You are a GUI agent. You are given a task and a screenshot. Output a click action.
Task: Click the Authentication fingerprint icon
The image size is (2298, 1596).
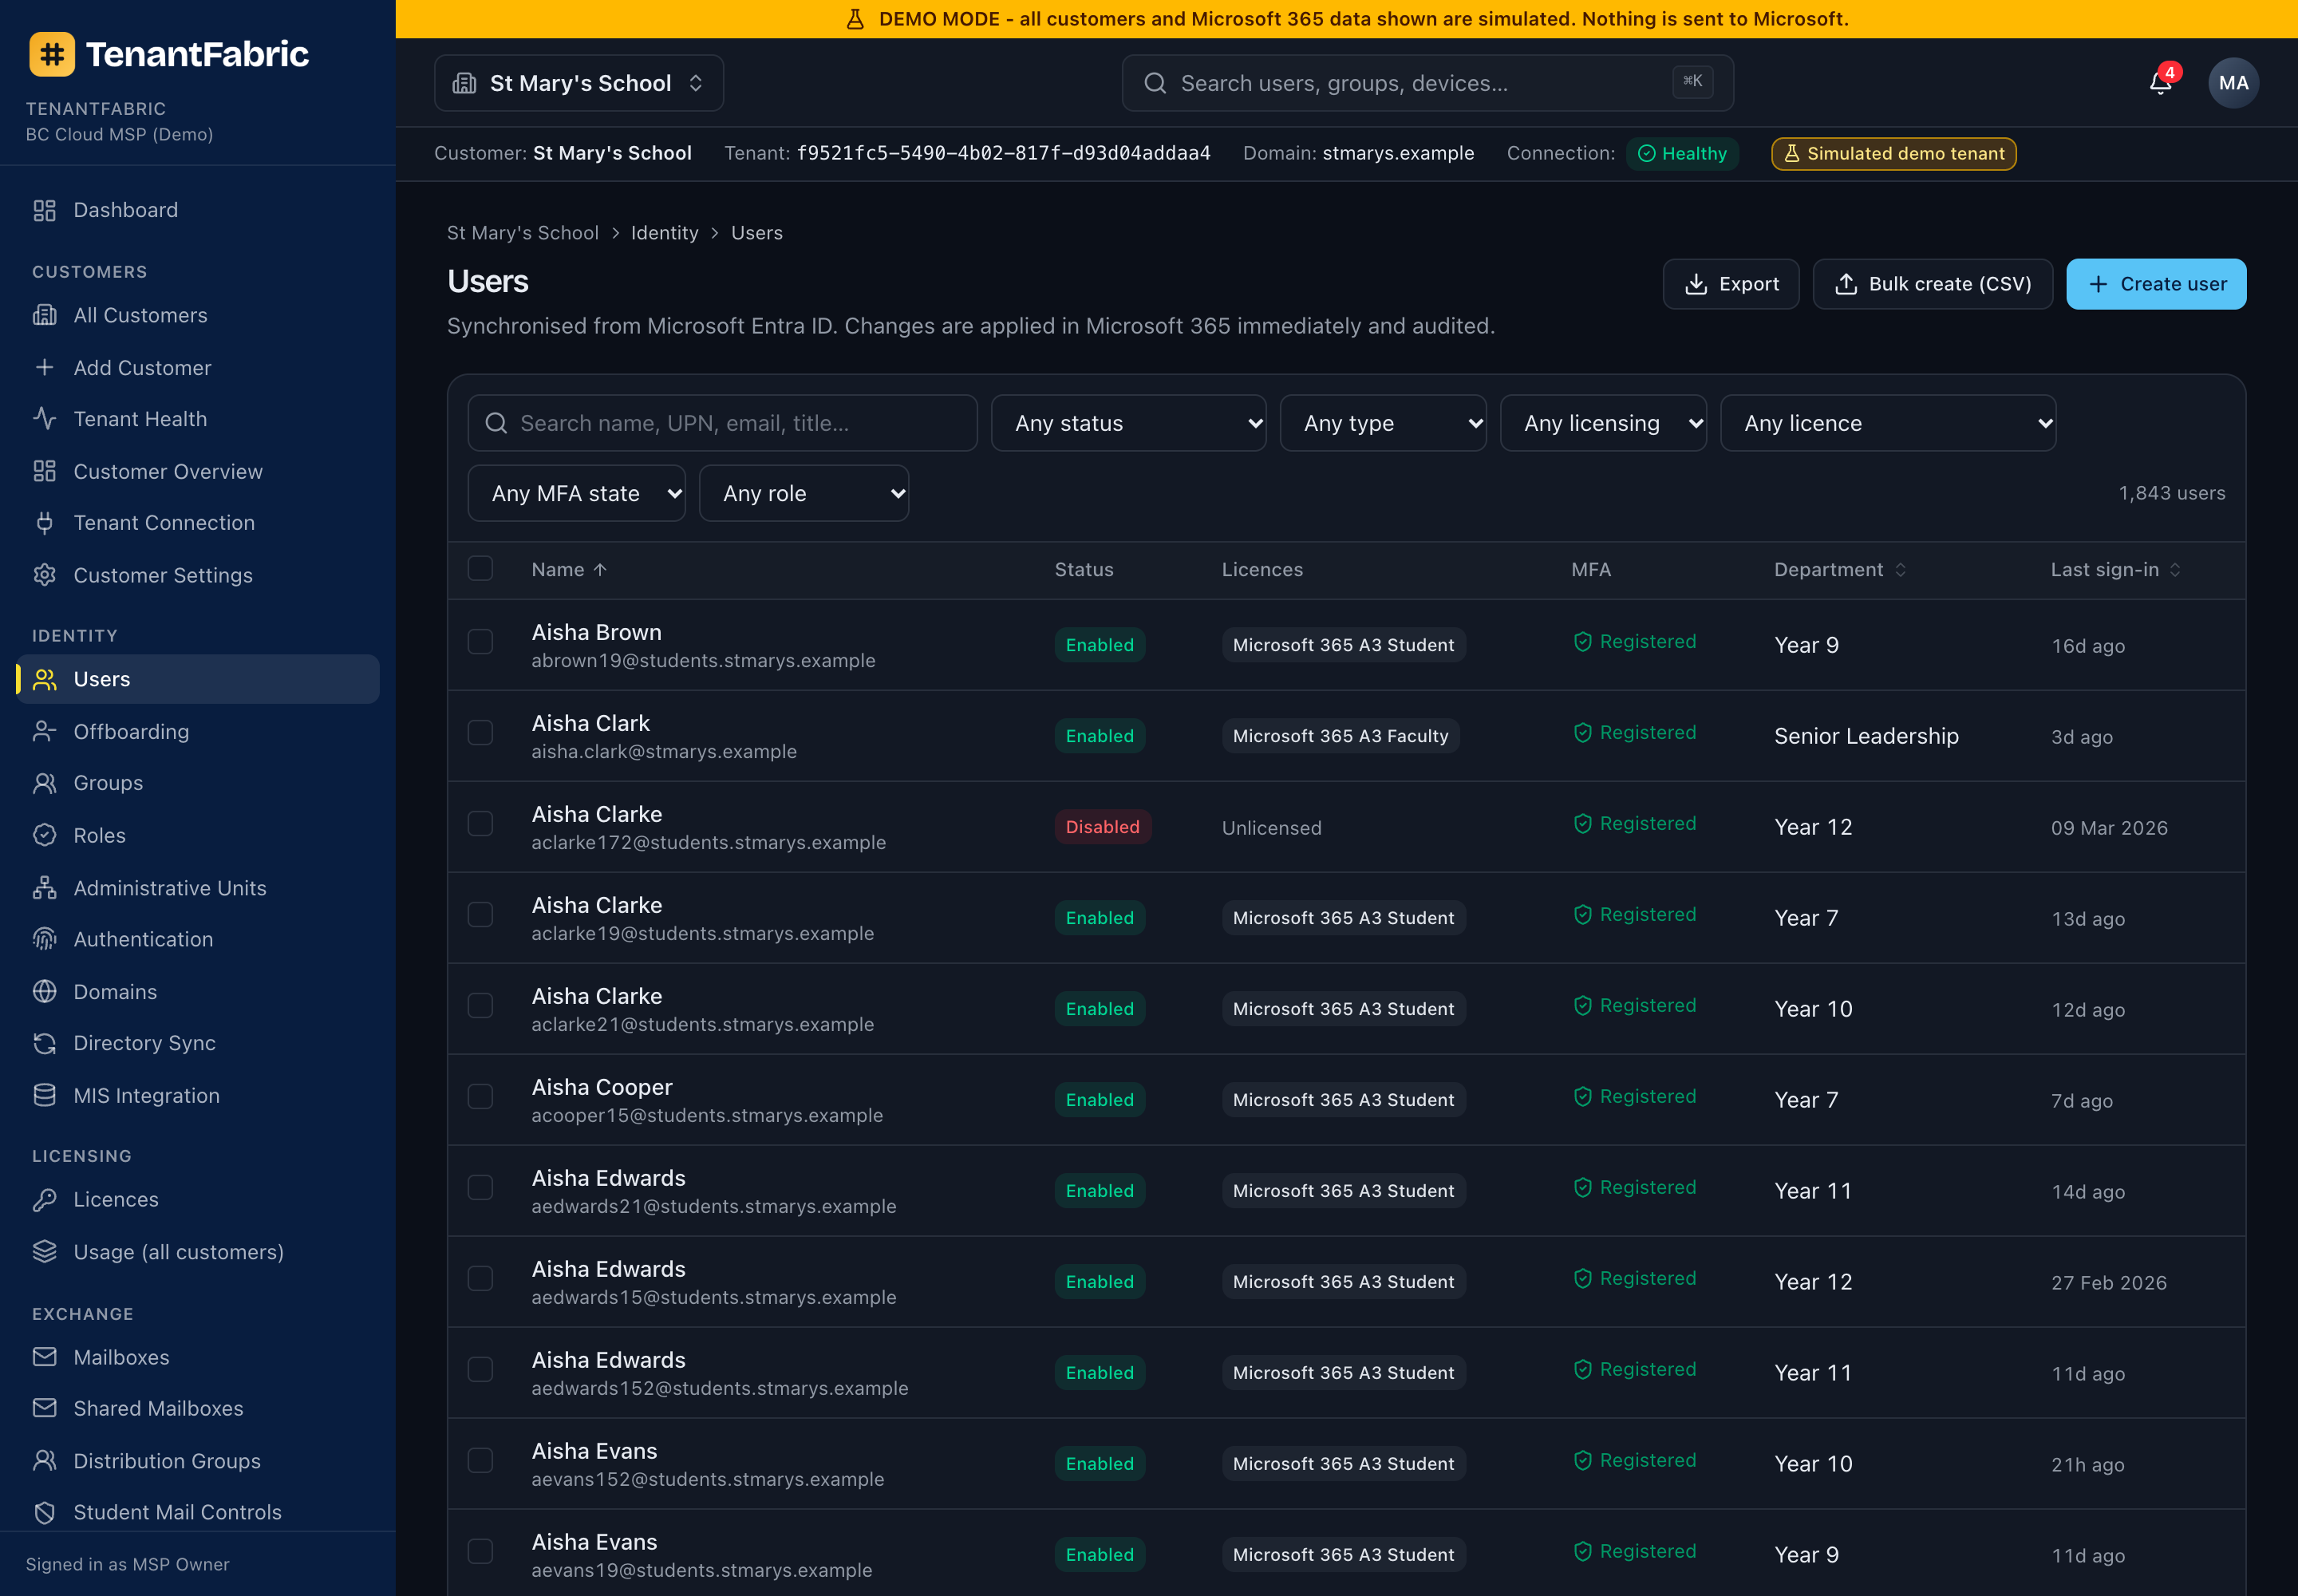[45, 939]
